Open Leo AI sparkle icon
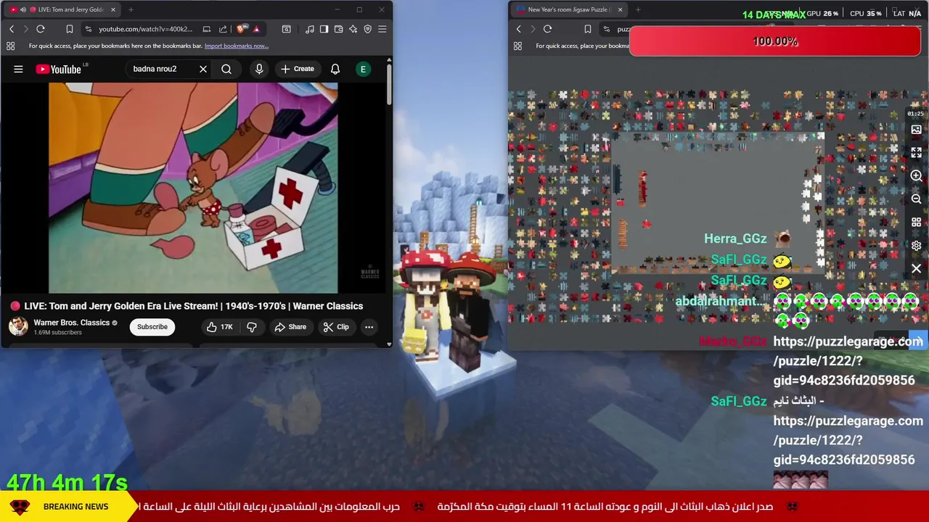Viewport: 929px width, 522px height. (353, 29)
